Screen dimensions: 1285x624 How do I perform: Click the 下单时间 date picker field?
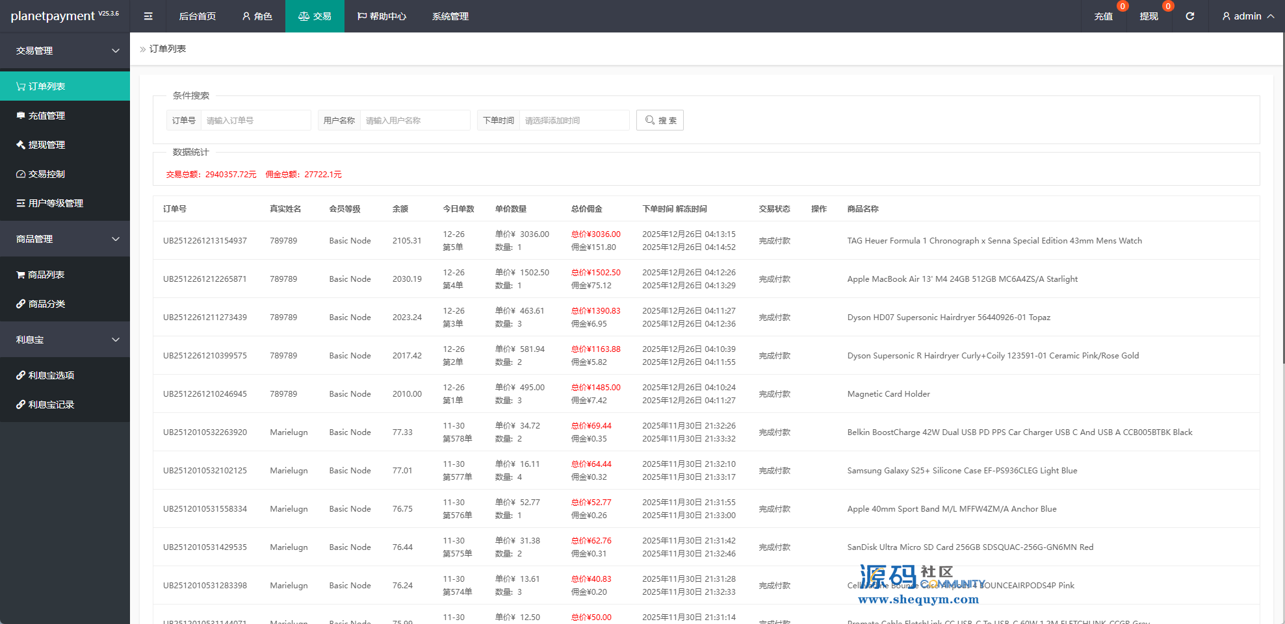click(573, 120)
